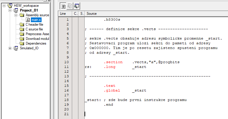Click the Source column header
228x119 pixels.
click(x=91, y=14)
